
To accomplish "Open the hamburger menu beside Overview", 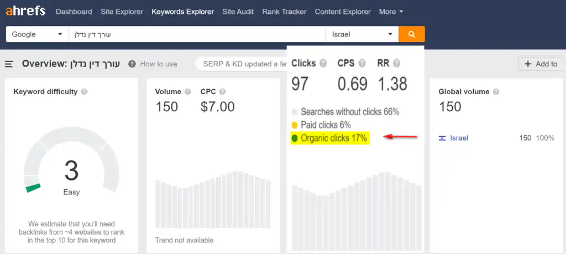I will [9, 64].
